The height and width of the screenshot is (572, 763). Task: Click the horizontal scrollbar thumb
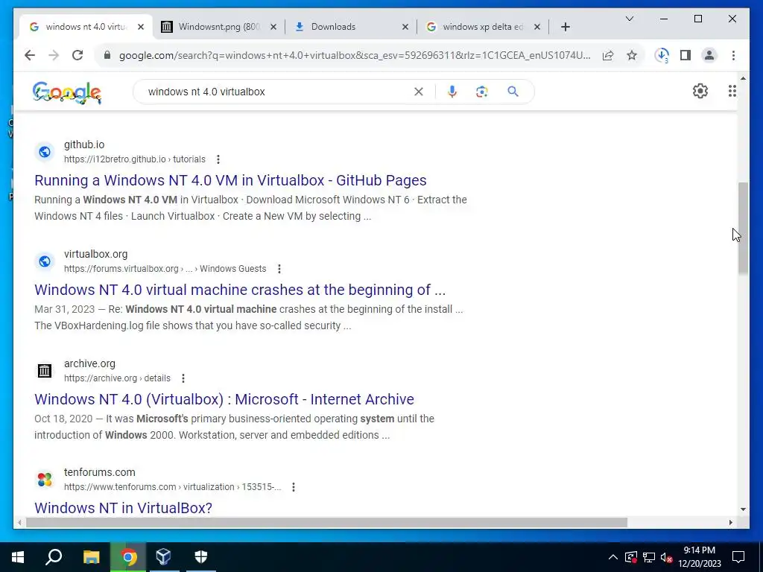click(x=326, y=522)
